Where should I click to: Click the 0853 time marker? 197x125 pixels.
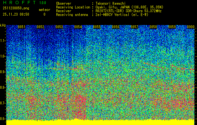coord(59,27)
